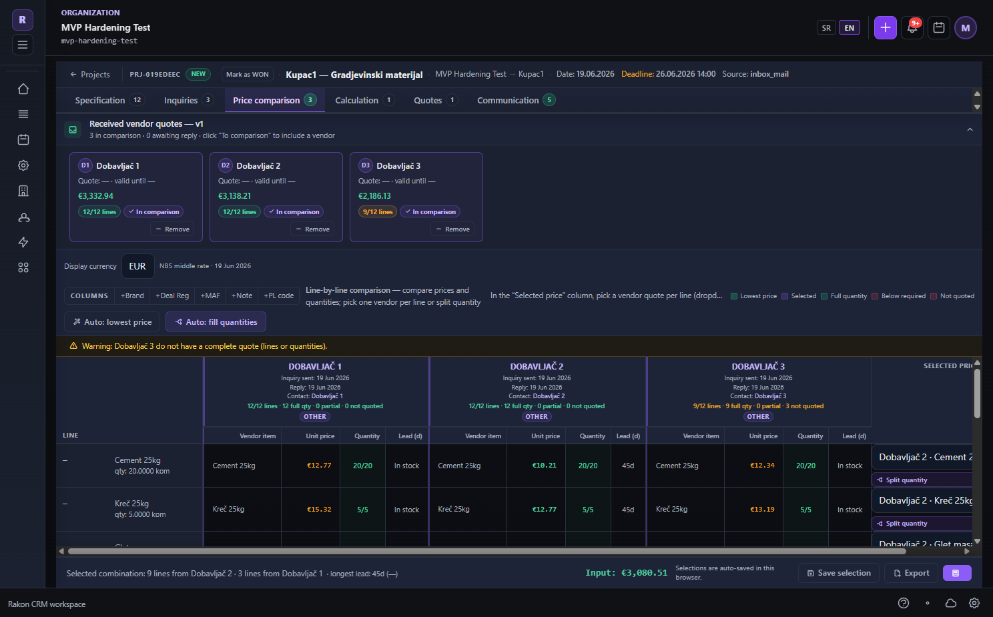Click the Mark as WON button

click(x=248, y=75)
